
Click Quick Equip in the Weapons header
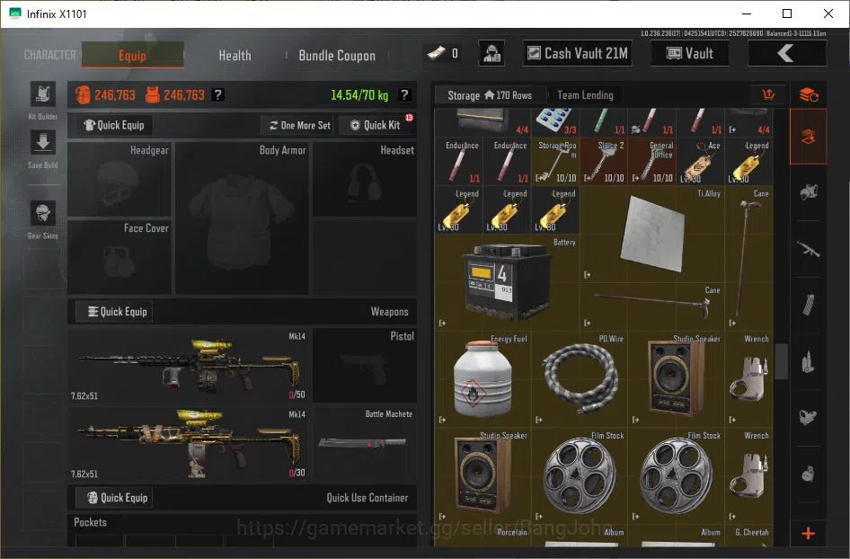click(x=114, y=312)
